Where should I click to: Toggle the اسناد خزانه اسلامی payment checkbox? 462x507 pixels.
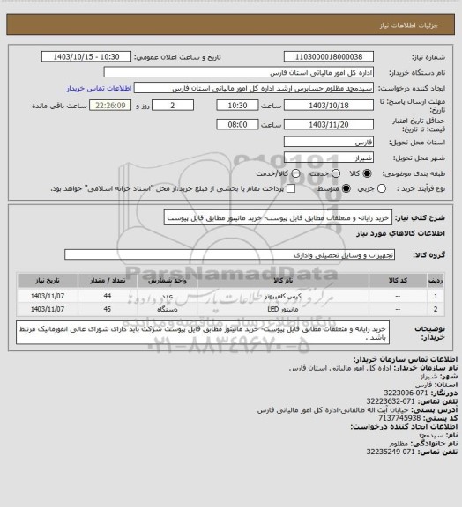click(291, 188)
